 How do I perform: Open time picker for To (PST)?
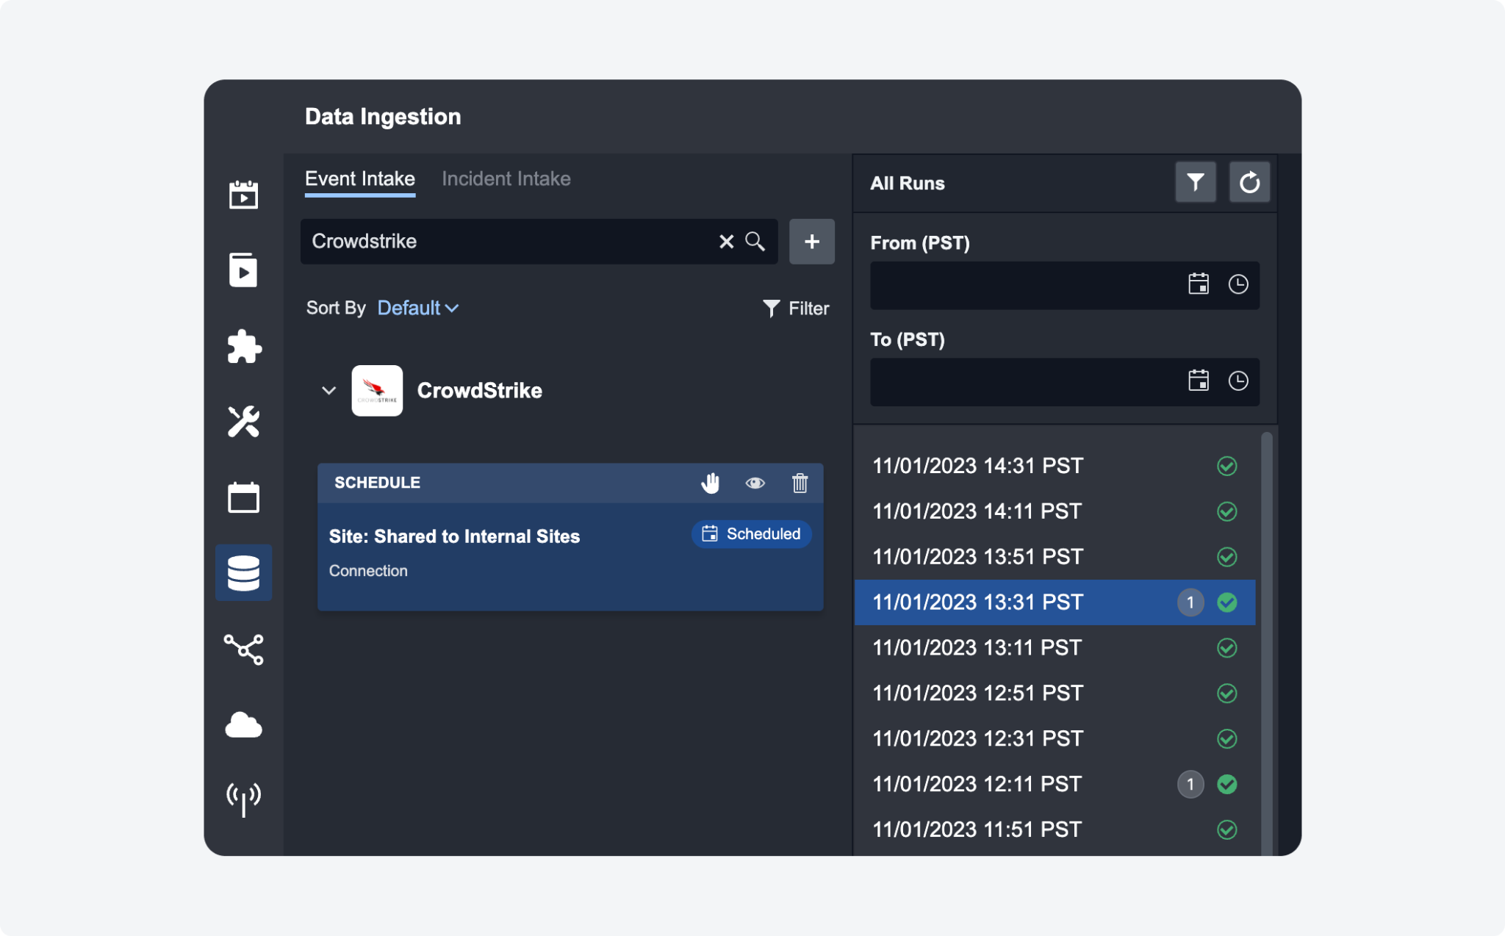click(x=1238, y=381)
